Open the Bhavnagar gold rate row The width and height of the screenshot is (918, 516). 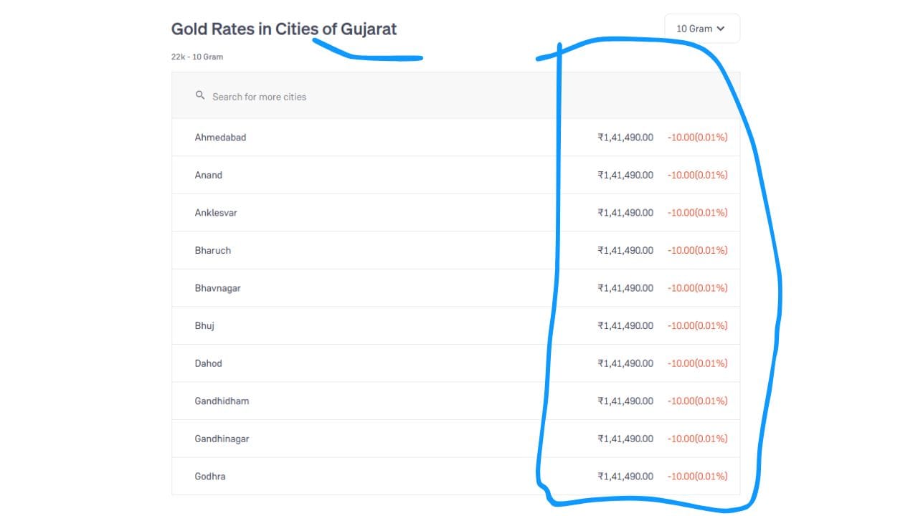point(455,288)
